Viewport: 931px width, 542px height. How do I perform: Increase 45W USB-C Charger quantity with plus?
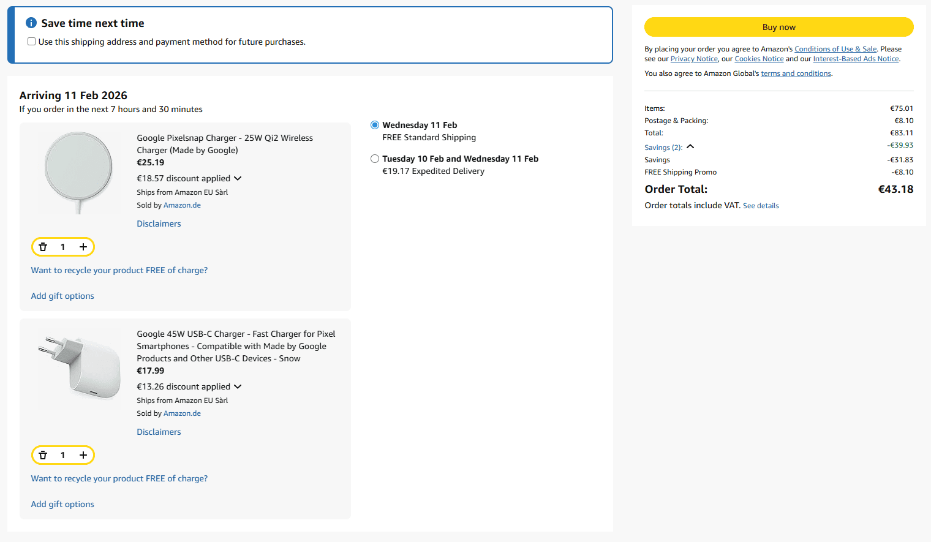click(83, 455)
